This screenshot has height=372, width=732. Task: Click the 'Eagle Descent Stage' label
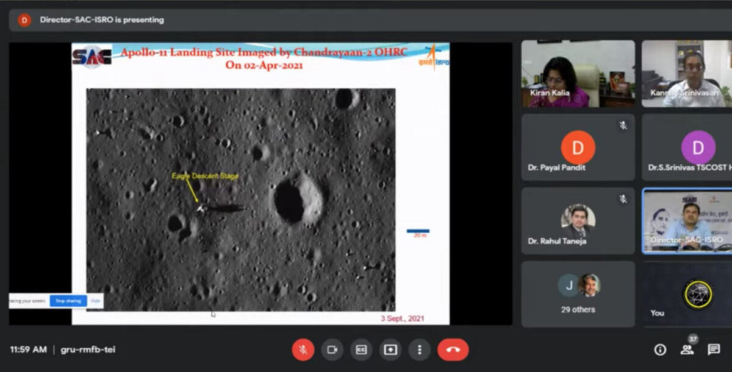[x=205, y=176]
